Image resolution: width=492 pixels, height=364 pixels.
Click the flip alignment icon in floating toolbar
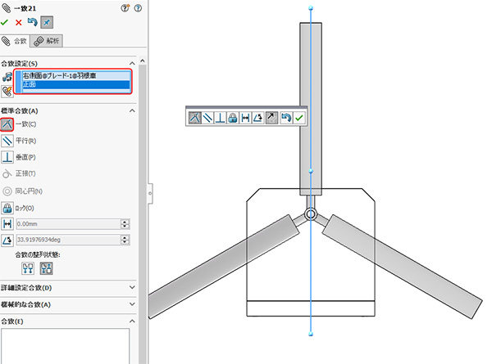coord(271,118)
